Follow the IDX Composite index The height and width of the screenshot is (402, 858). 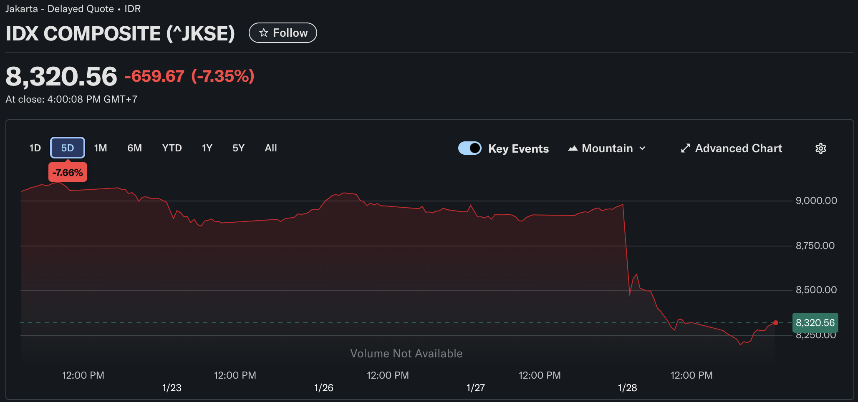(283, 33)
